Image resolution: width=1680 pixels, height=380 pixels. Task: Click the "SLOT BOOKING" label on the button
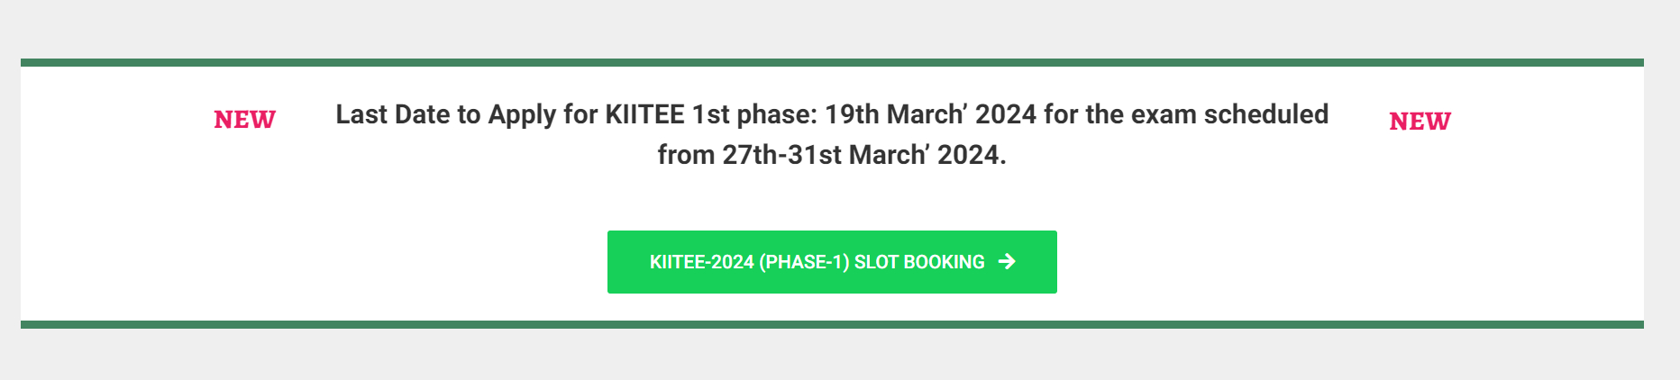tap(919, 262)
